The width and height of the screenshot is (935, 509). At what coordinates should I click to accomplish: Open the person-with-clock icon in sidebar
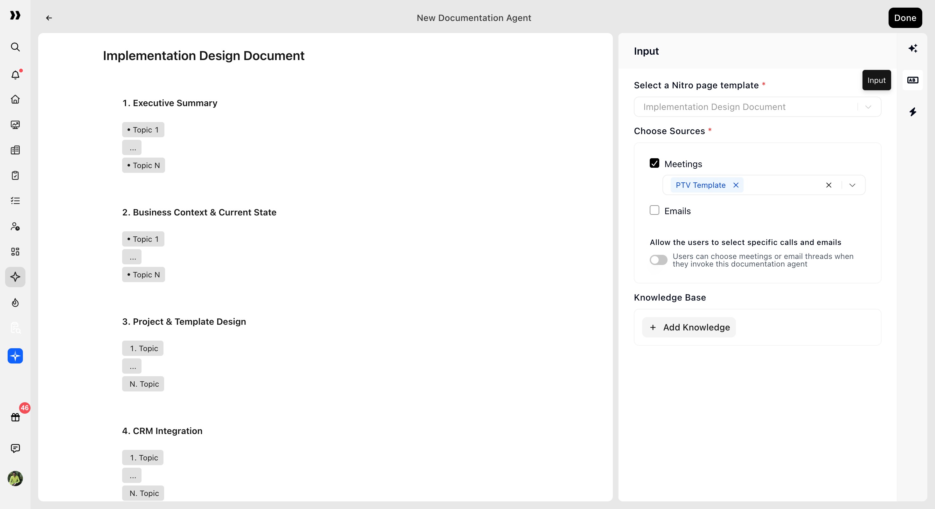pyautogui.click(x=15, y=226)
